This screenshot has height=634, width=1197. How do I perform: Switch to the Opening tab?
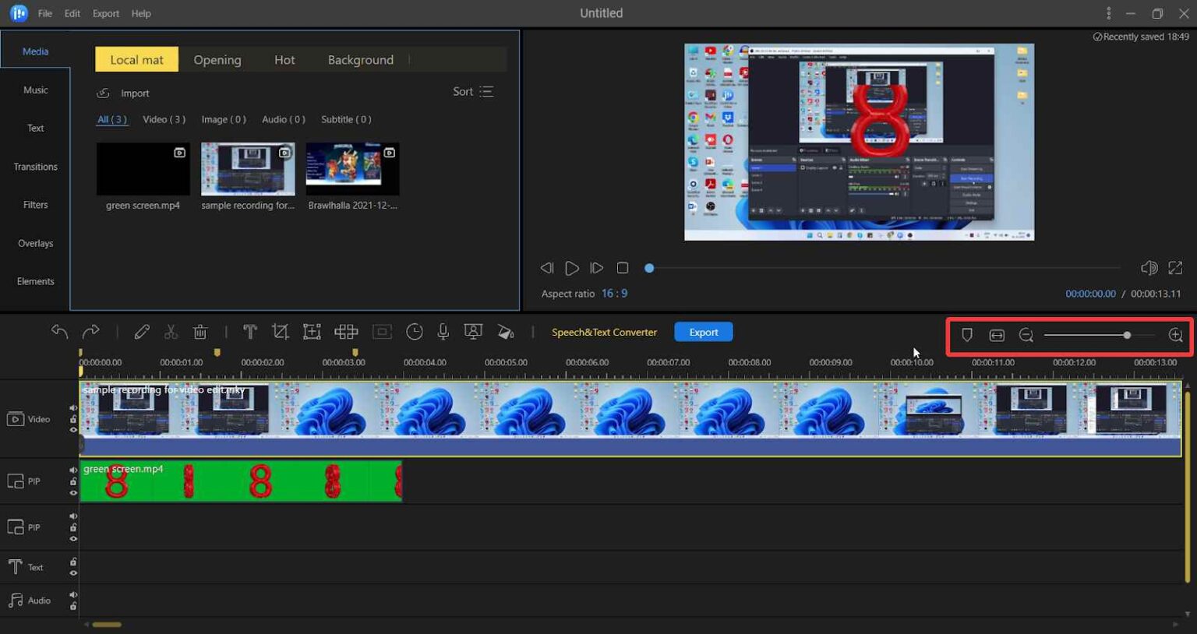click(x=217, y=60)
